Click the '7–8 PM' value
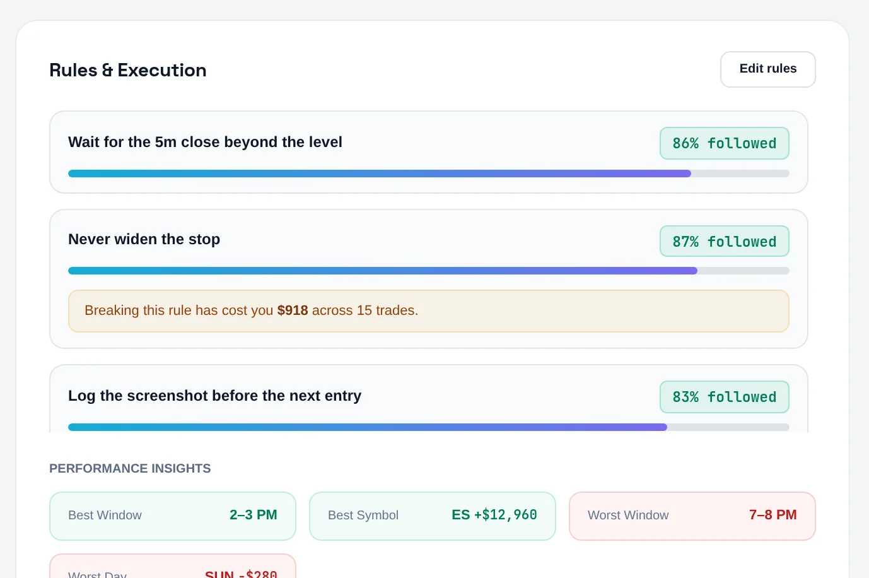This screenshot has width=869, height=578. pos(773,515)
